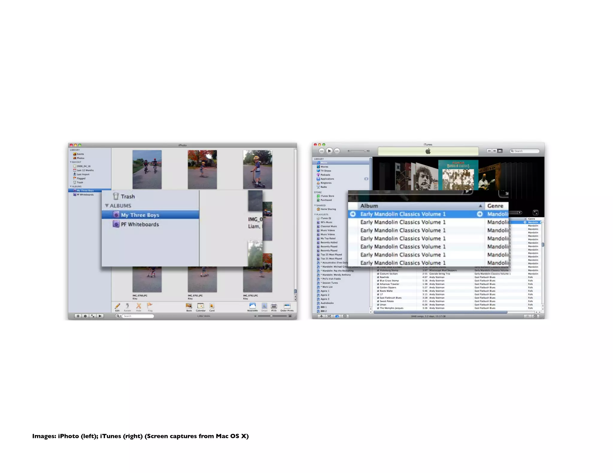Adjust the iPhoto thumbnail size slider
613x473 pixels.
273,316
